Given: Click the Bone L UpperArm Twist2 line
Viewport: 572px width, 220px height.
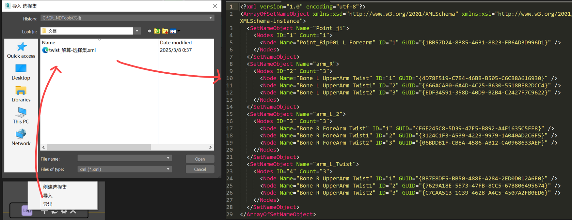Looking at the screenshot, I should (x=410, y=93).
